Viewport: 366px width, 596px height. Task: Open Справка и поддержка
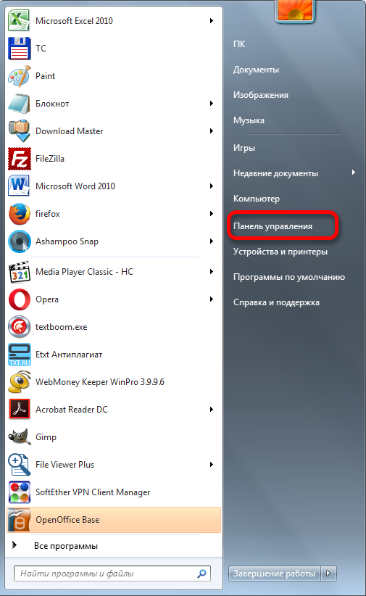[276, 302]
